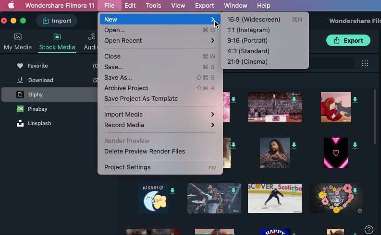This screenshot has height=235, width=381.
Task: Choose Save As... from File menu
Action: (x=160, y=77)
